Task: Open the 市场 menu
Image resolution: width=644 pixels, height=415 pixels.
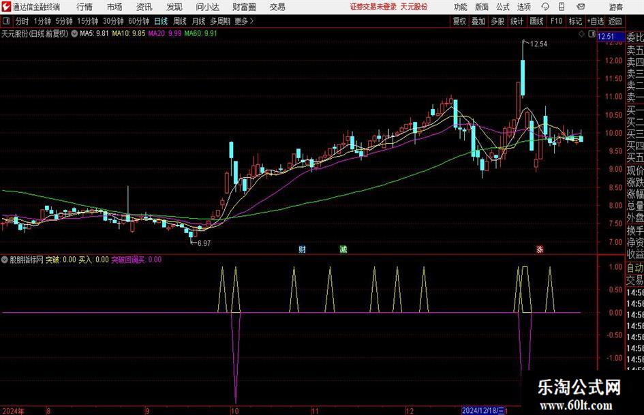Action: coord(114,7)
